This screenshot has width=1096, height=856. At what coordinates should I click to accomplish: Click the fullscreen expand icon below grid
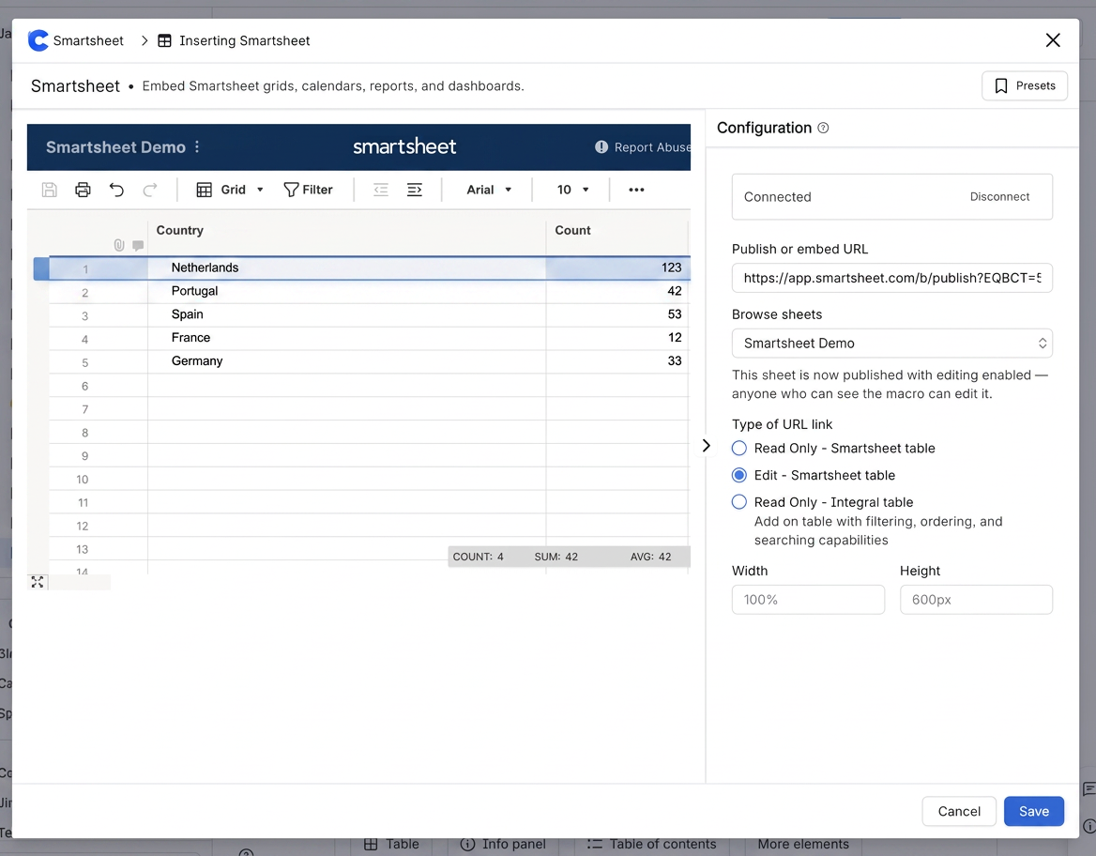pos(38,582)
